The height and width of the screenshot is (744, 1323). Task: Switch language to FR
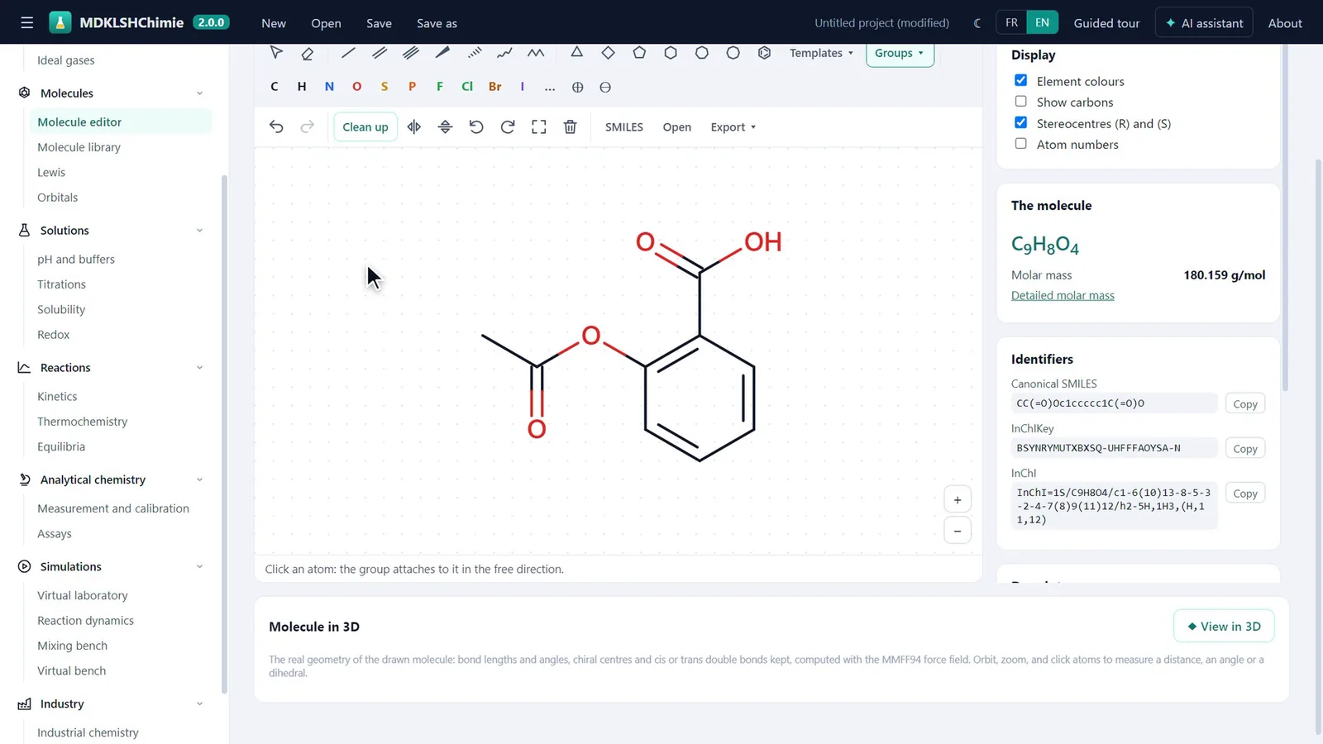[1011, 22]
